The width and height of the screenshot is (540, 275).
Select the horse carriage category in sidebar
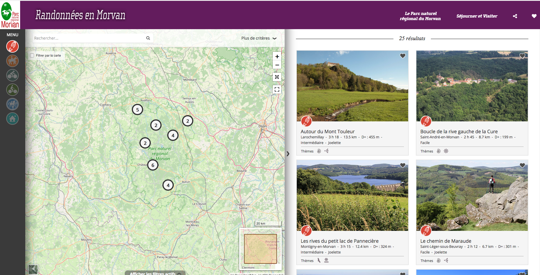click(12, 104)
